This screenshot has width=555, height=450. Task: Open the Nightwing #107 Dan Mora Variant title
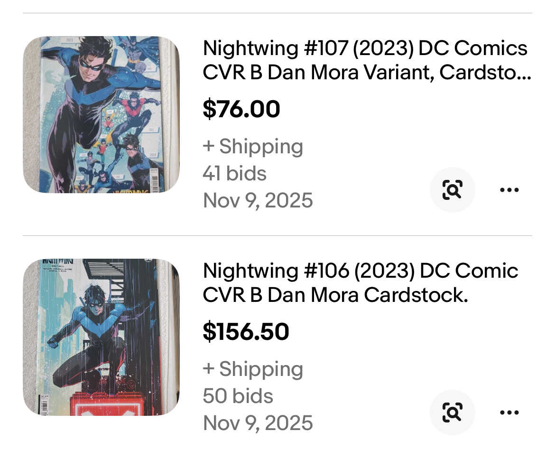[365, 60]
